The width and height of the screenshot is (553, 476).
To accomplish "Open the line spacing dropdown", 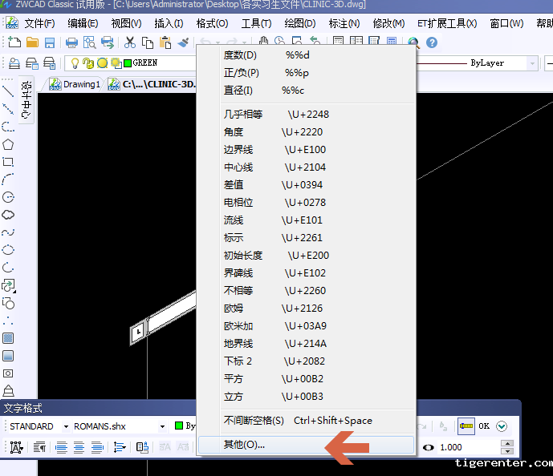I will [x=120, y=447].
